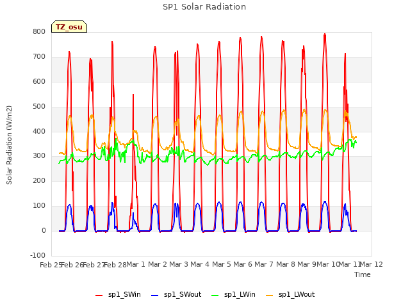The width and height of the screenshot is (410, 307).
Task: Click the sp1_LWout legend entry
Action: point(290,295)
